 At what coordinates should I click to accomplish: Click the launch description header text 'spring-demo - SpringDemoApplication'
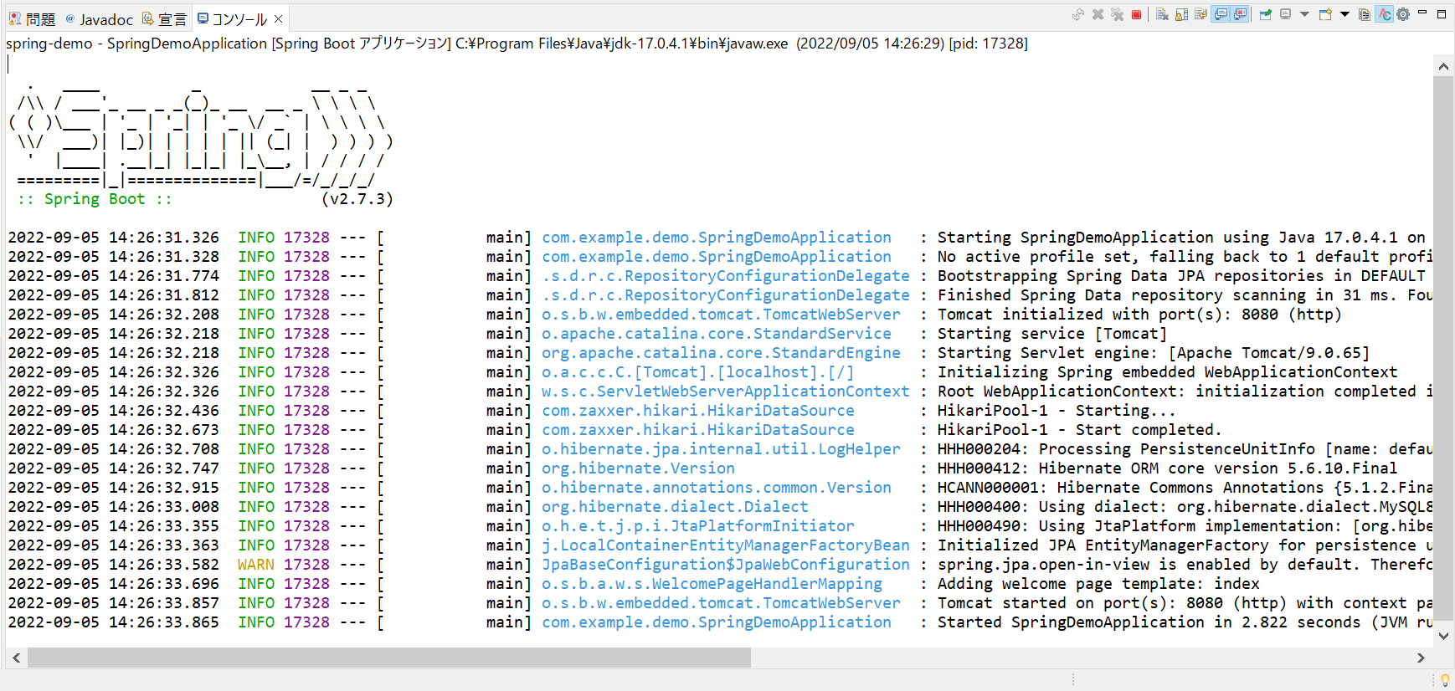pyautogui.click(x=136, y=44)
